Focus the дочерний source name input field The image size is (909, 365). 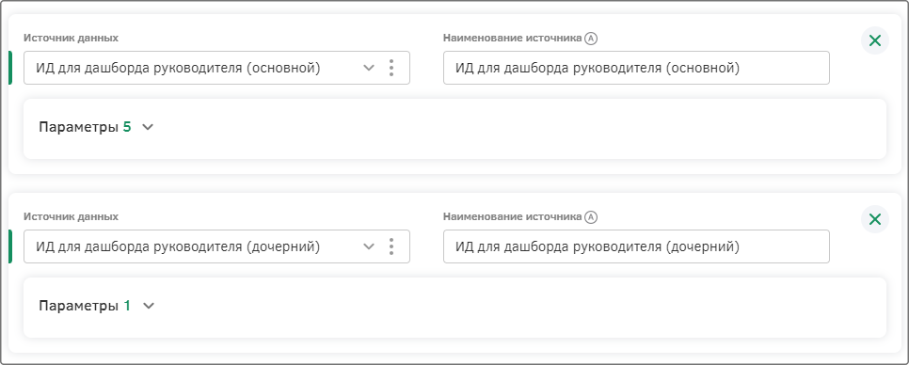636,246
